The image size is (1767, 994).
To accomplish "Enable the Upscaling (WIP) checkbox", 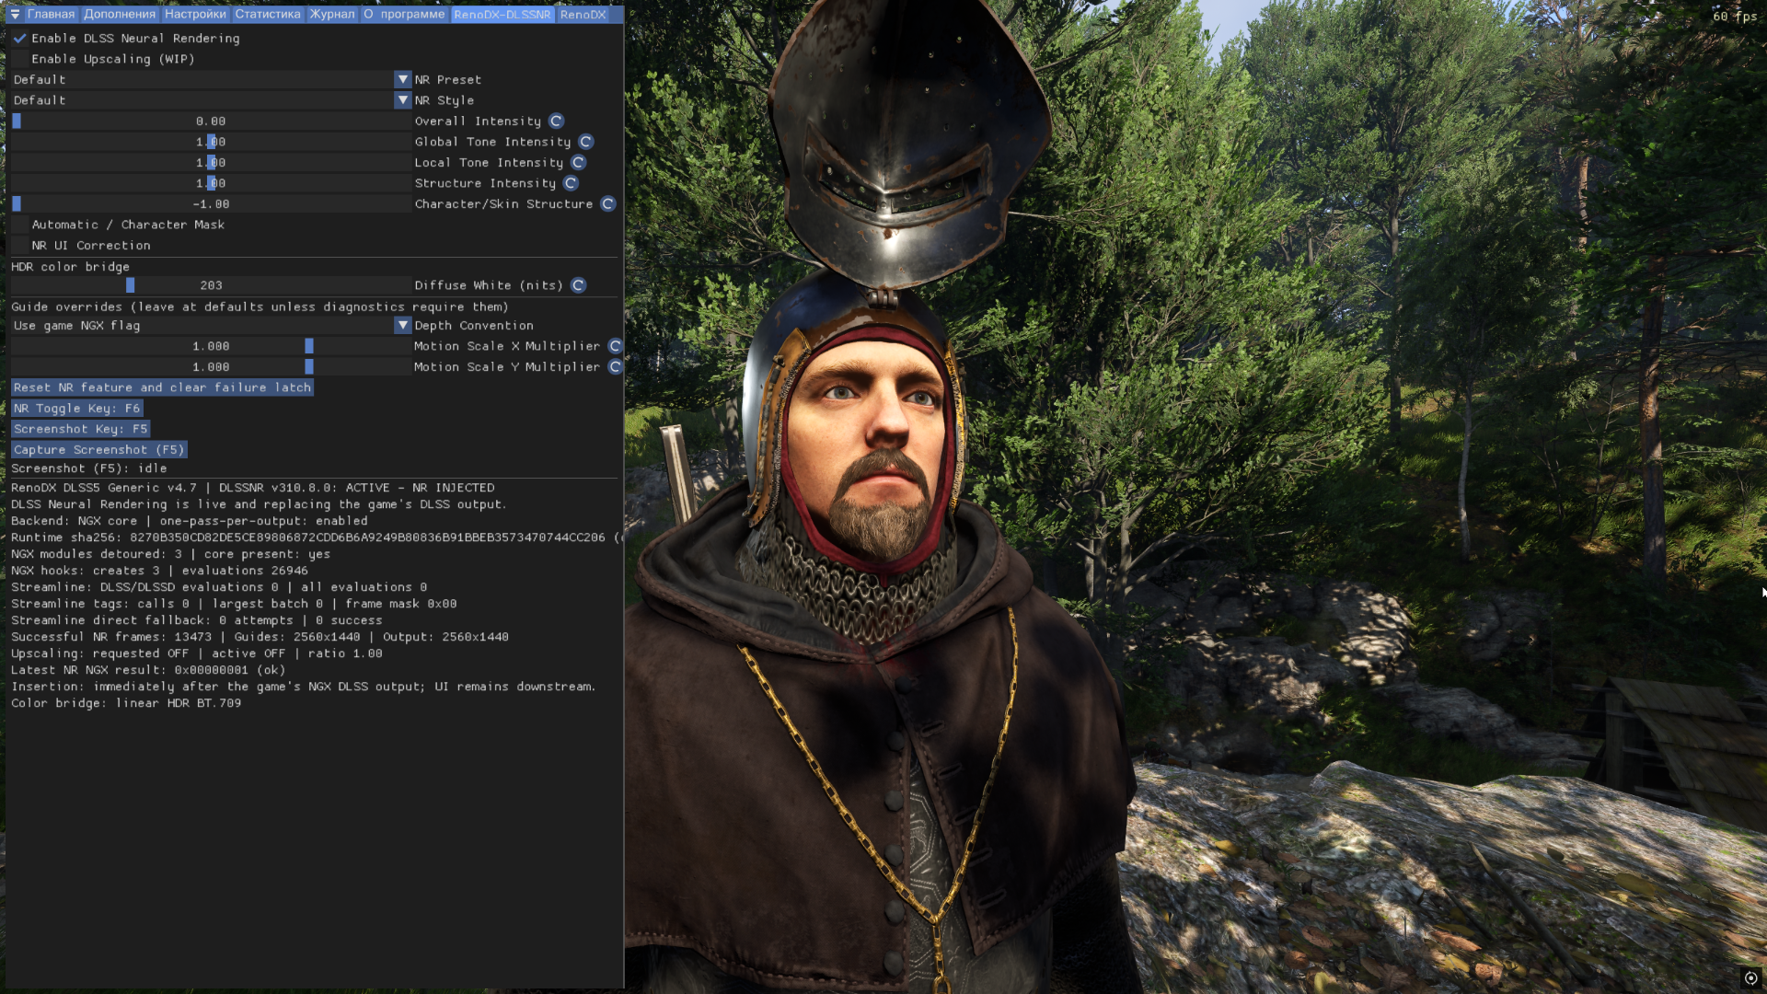I will click(19, 59).
